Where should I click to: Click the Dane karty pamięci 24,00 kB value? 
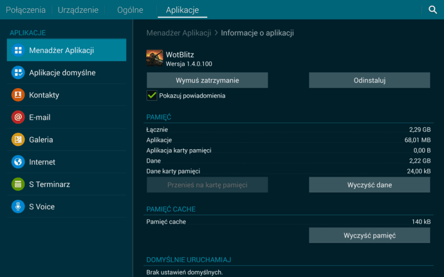419,171
